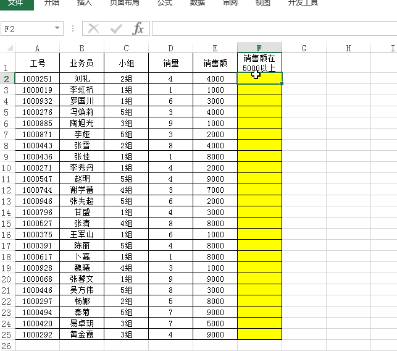This screenshot has height=351, width=397.
Task: Select the cell with name 罗国川
Action: [81, 101]
